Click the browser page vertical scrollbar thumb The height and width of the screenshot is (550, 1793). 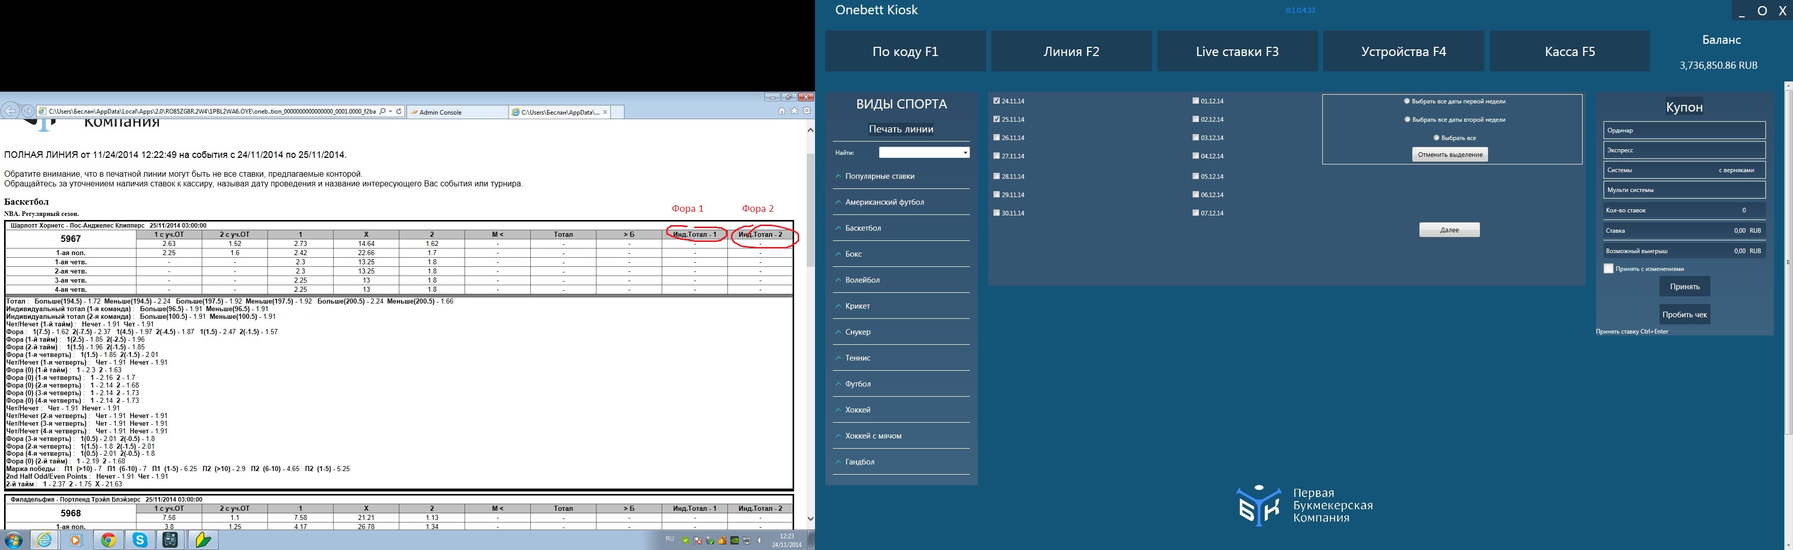point(810,210)
